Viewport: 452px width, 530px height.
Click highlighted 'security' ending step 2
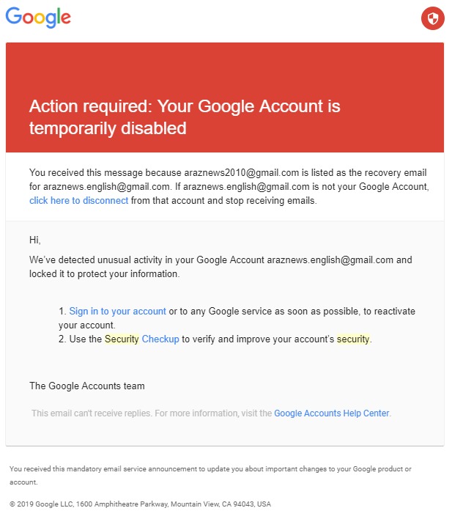(353, 339)
